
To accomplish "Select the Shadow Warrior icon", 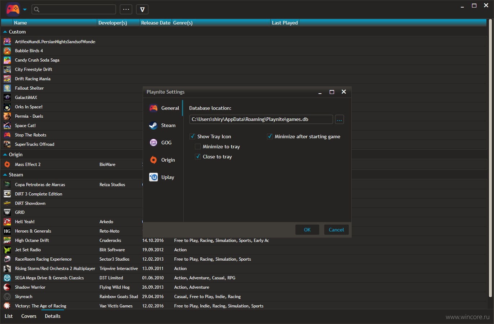I will (x=7, y=287).
